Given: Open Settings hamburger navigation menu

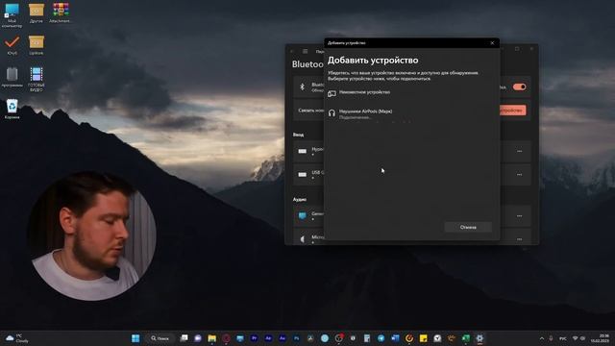Looking at the screenshot, I should [305, 51].
